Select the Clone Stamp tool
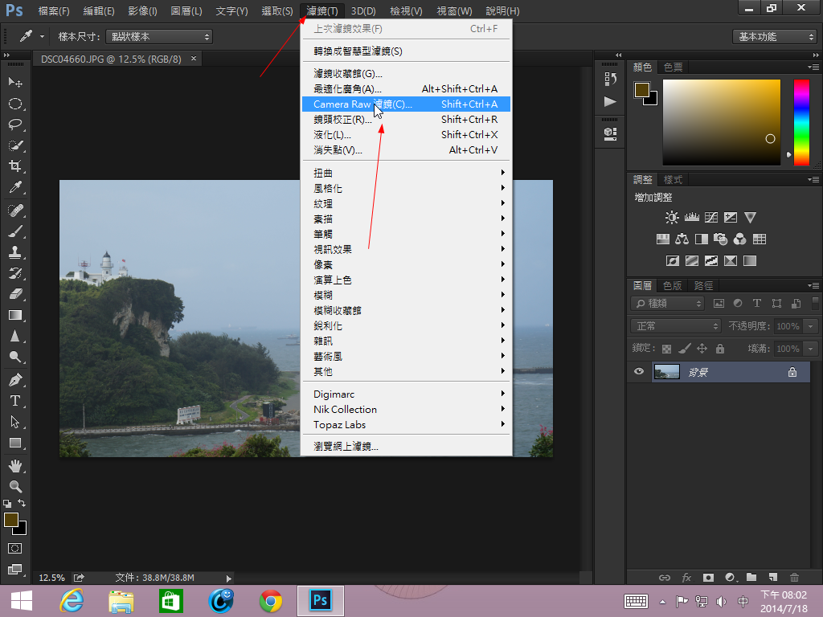 point(15,252)
